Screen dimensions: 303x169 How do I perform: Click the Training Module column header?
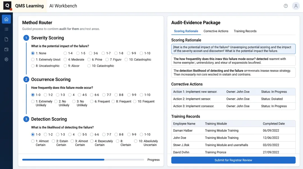click(216, 124)
